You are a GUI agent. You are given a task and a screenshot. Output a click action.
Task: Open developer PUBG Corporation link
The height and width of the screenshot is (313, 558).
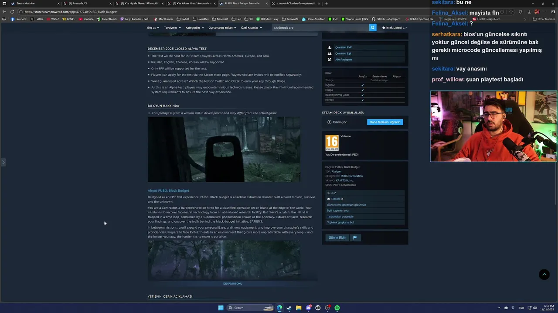351,176
